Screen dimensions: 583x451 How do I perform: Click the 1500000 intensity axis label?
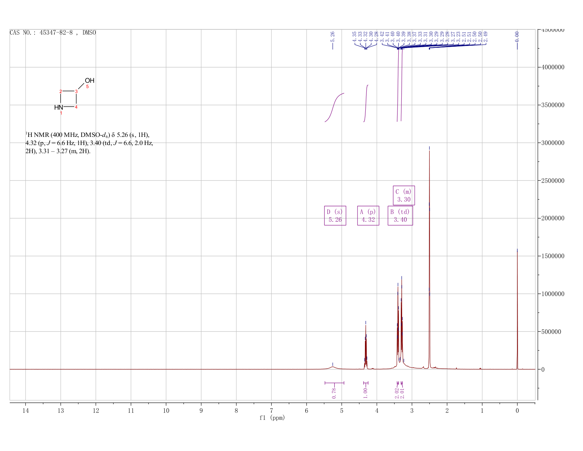pos(553,256)
